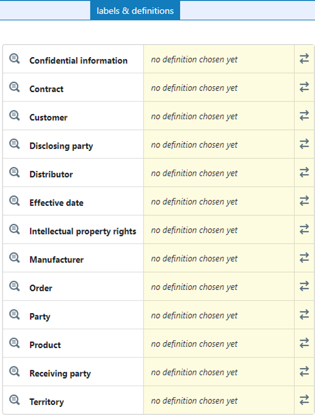Click the magnifier icon beside Confidential information

[x=15, y=59]
